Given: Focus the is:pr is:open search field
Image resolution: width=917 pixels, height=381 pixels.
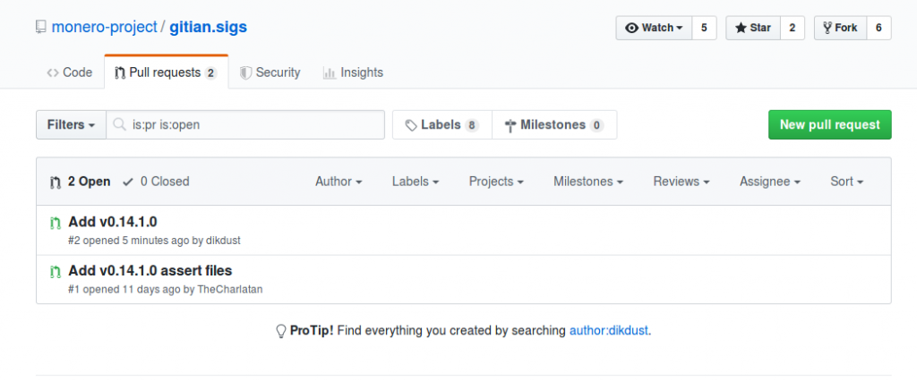Looking at the screenshot, I should (x=245, y=124).
